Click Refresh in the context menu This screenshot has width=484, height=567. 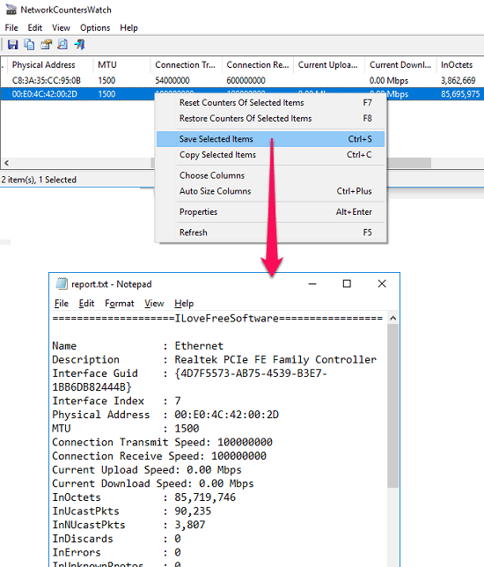click(x=271, y=232)
